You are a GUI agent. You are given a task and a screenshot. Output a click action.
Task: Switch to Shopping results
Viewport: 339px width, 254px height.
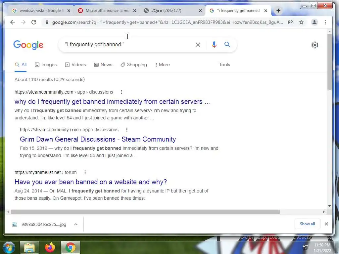(134, 65)
